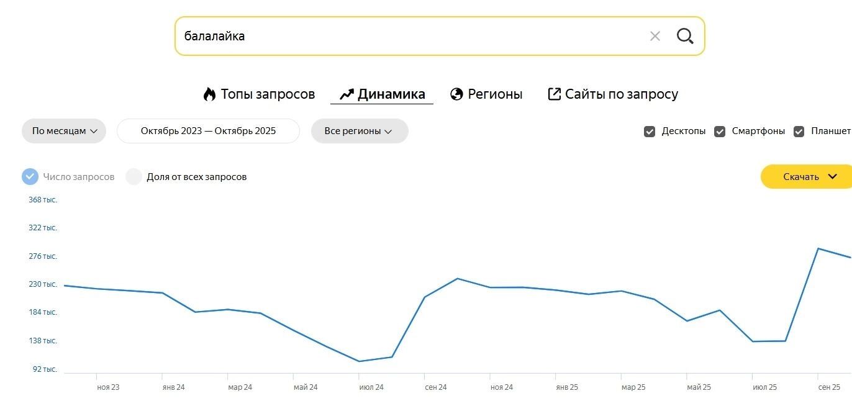Open the По месяцам dropdown
The width and height of the screenshot is (852, 401).
point(64,131)
